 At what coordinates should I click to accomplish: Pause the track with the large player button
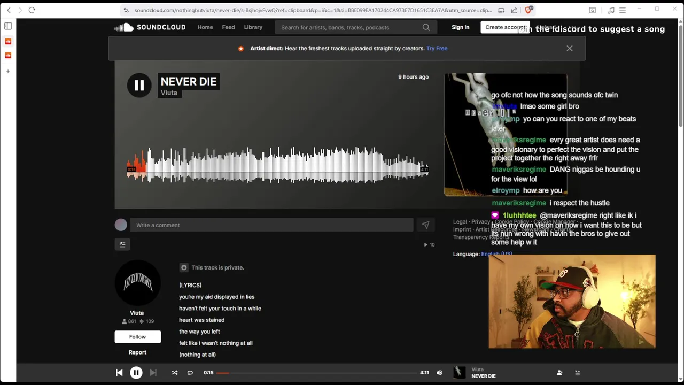coord(139,85)
